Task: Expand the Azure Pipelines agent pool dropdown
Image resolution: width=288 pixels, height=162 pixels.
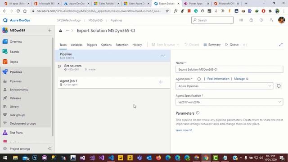Action: point(224,86)
